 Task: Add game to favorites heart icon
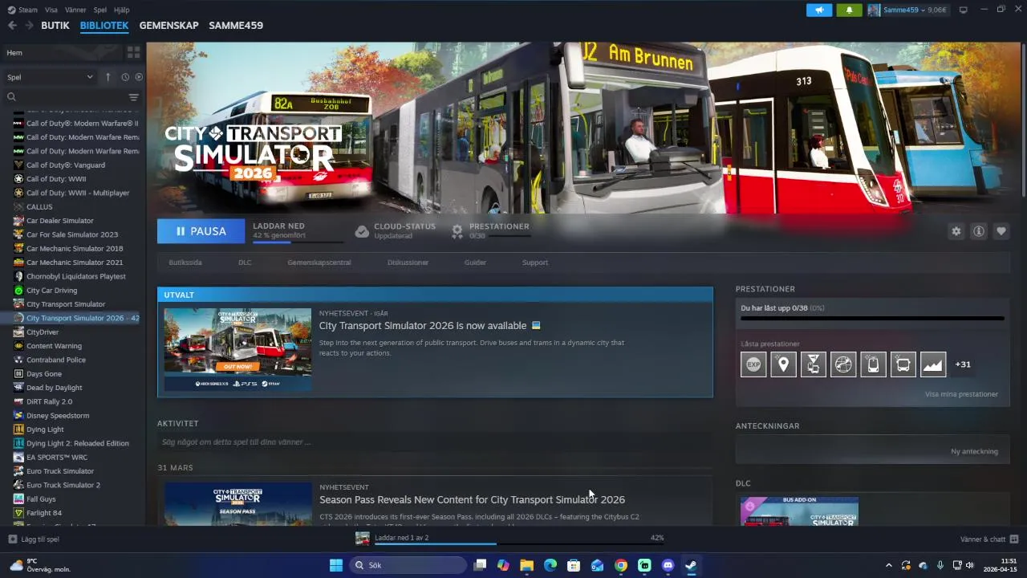point(1001,231)
